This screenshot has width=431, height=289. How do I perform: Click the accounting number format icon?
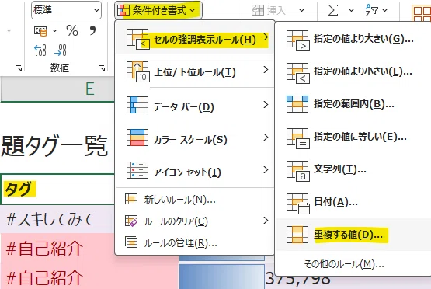pos(40,31)
